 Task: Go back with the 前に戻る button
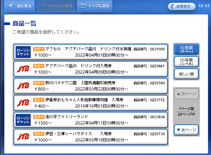point(19,6)
